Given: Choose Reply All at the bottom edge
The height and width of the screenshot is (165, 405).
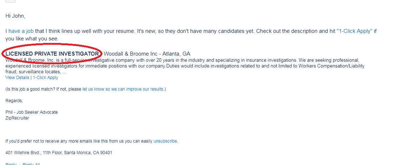Looking at the screenshot, I should 31,164.
